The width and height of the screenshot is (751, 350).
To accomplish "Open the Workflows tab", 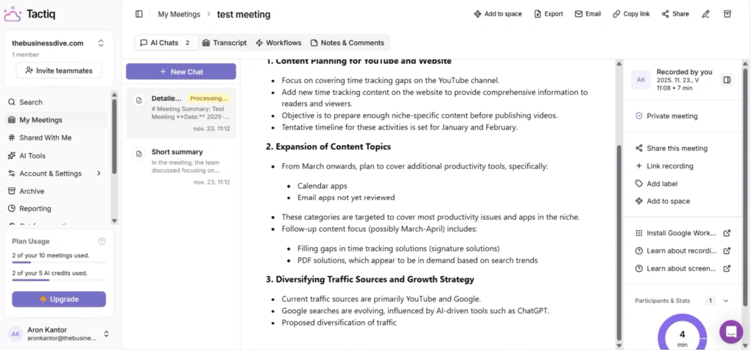I will [279, 43].
